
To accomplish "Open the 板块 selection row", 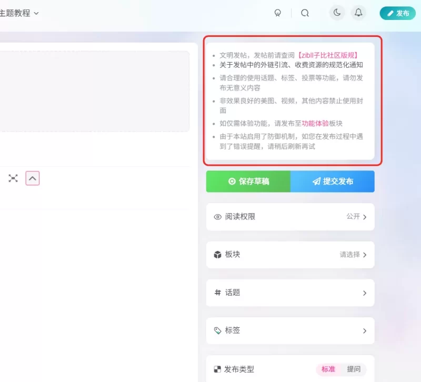I will (x=290, y=255).
